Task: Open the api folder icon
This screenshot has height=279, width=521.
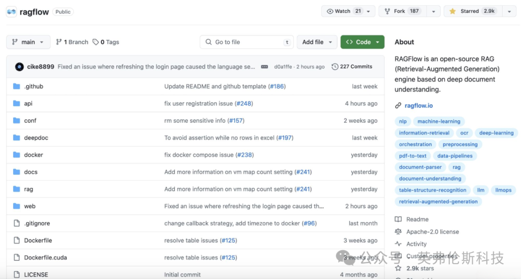Action: (x=16, y=104)
